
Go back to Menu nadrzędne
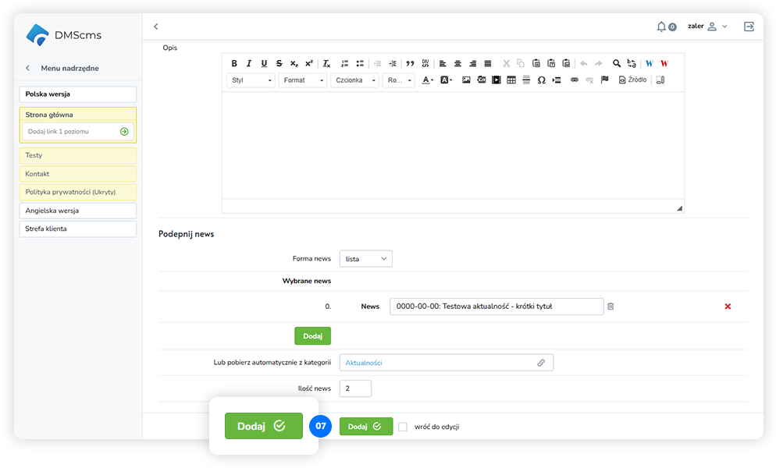pos(29,69)
